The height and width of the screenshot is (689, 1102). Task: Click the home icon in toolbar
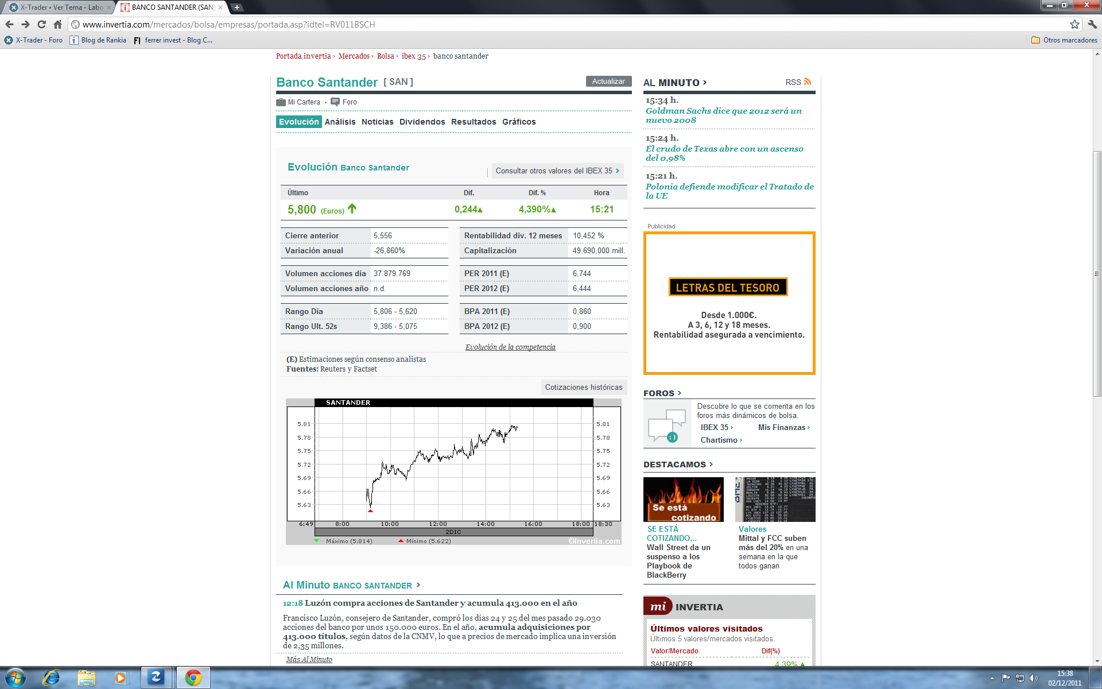pyautogui.click(x=57, y=24)
